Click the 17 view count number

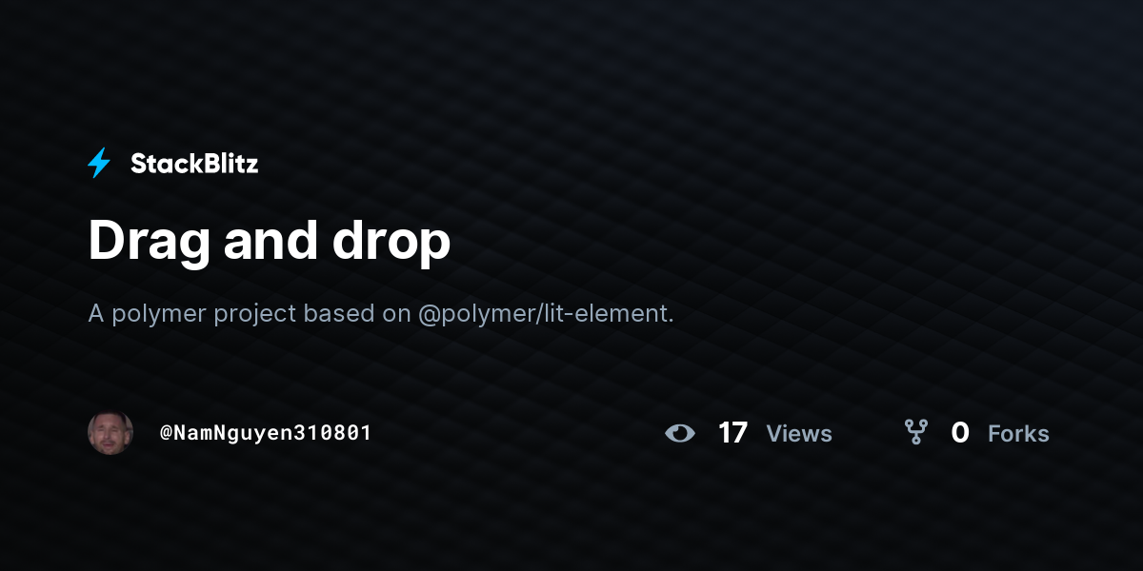pyautogui.click(x=732, y=433)
